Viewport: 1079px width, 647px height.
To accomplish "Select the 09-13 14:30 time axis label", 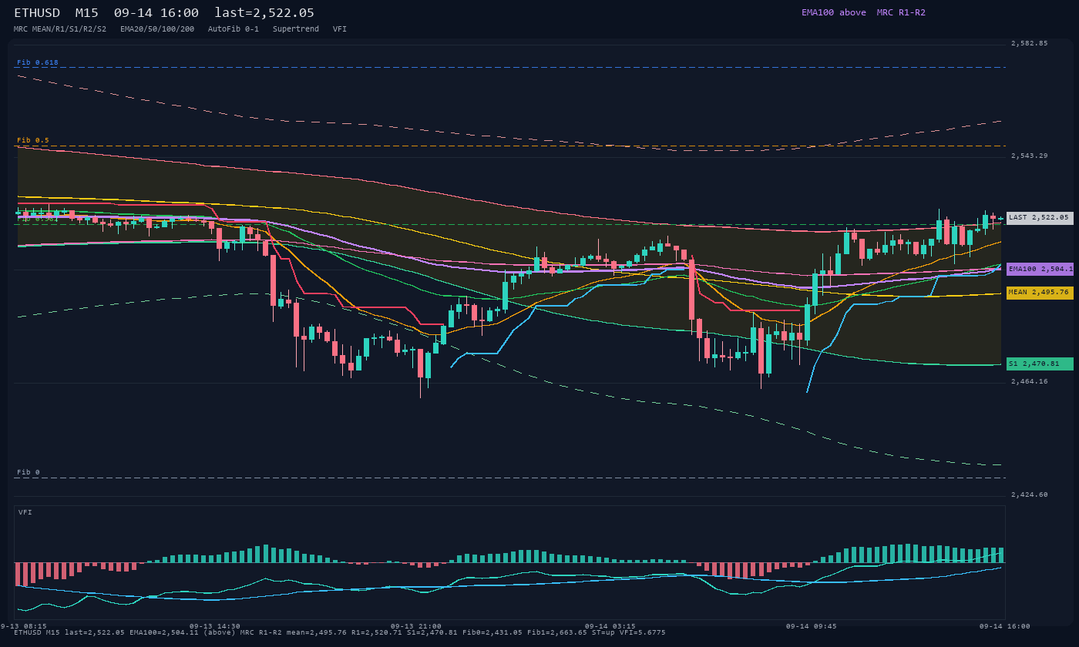I will point(215,626).
